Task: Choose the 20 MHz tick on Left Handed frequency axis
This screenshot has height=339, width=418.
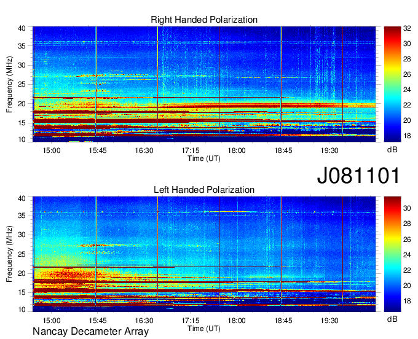Action: tap(22, 273)
